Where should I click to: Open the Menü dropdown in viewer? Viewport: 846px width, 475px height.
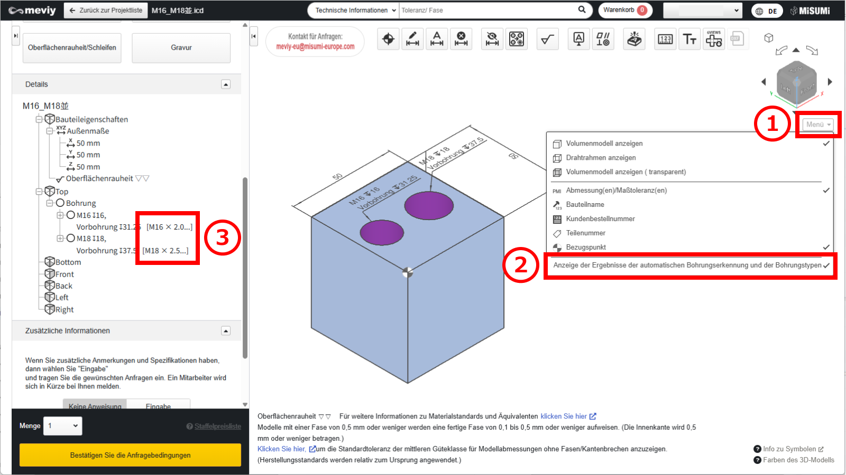coord(818,125)
